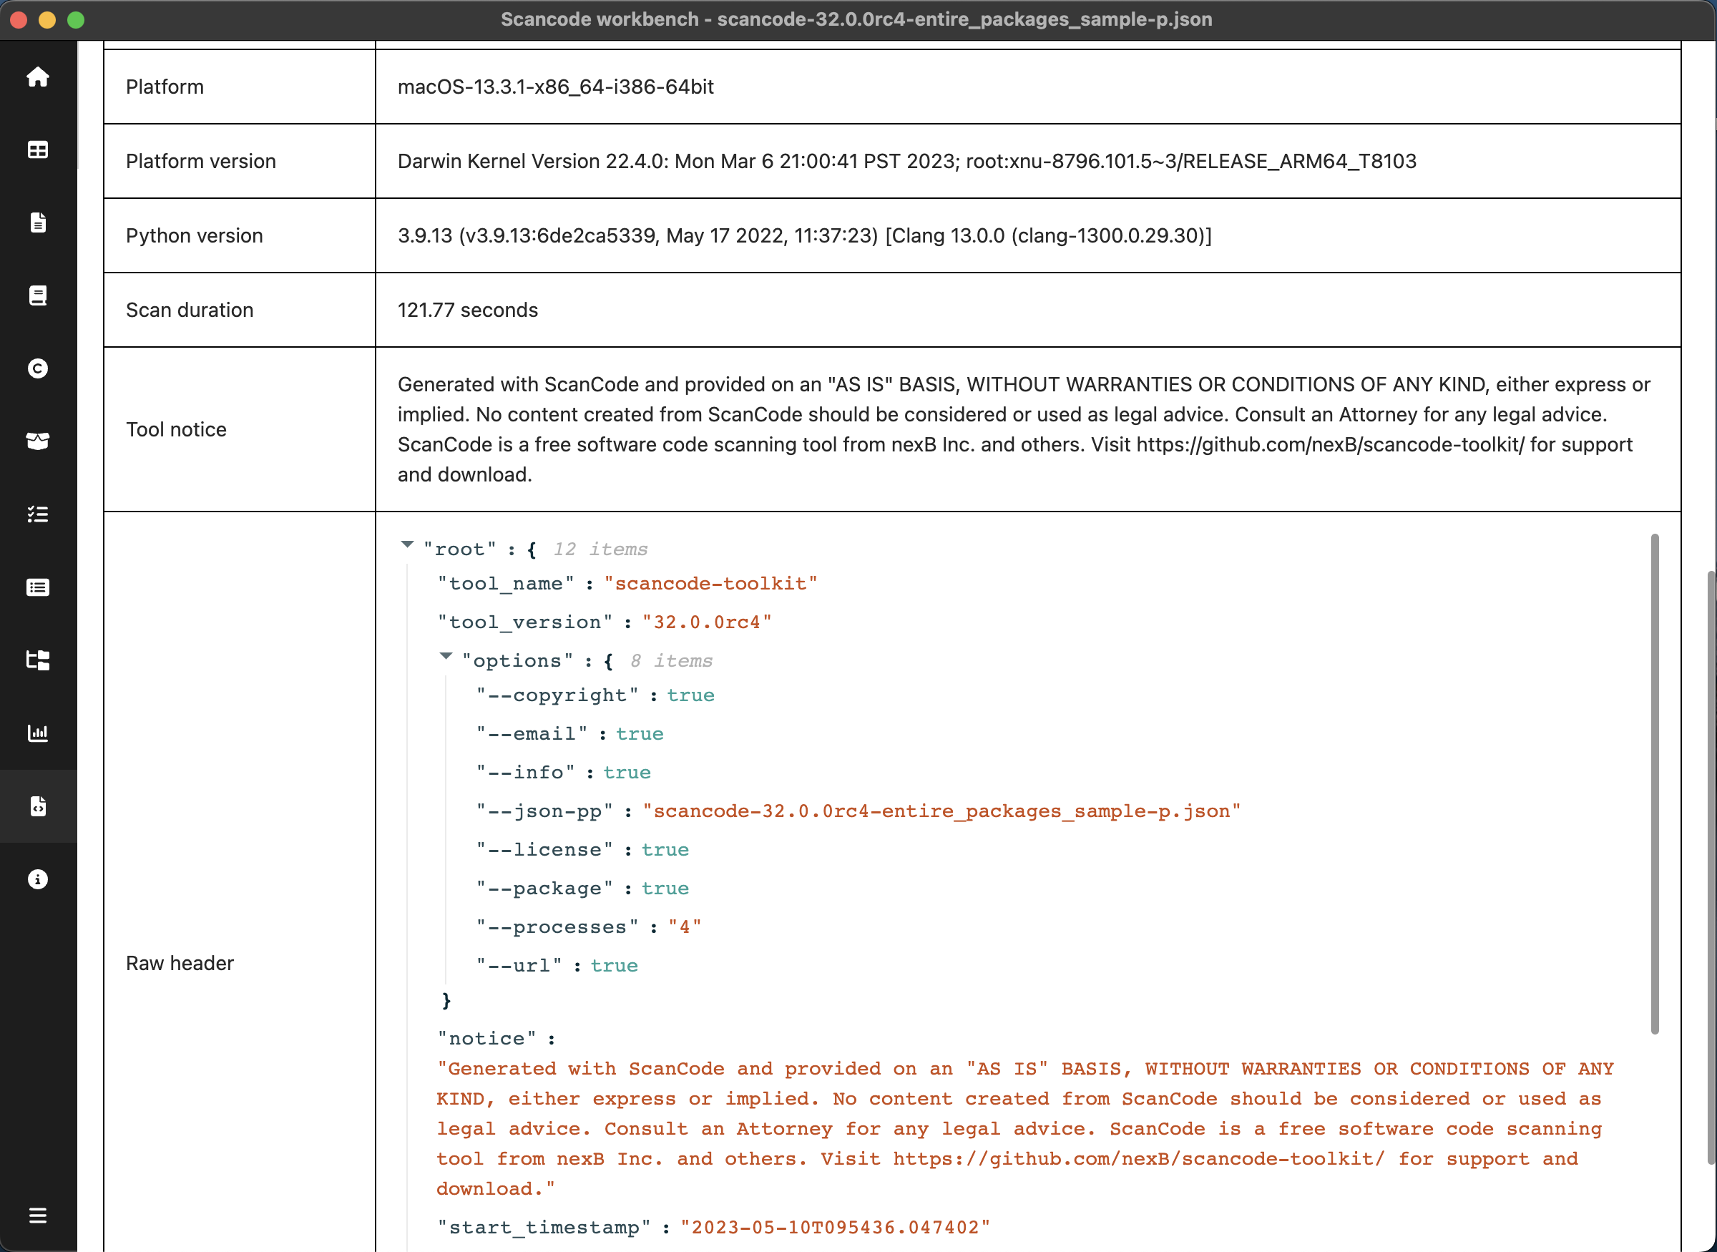Select the start_timestamp value
The image size is (1717, 1252).
tap(835, 1228)
